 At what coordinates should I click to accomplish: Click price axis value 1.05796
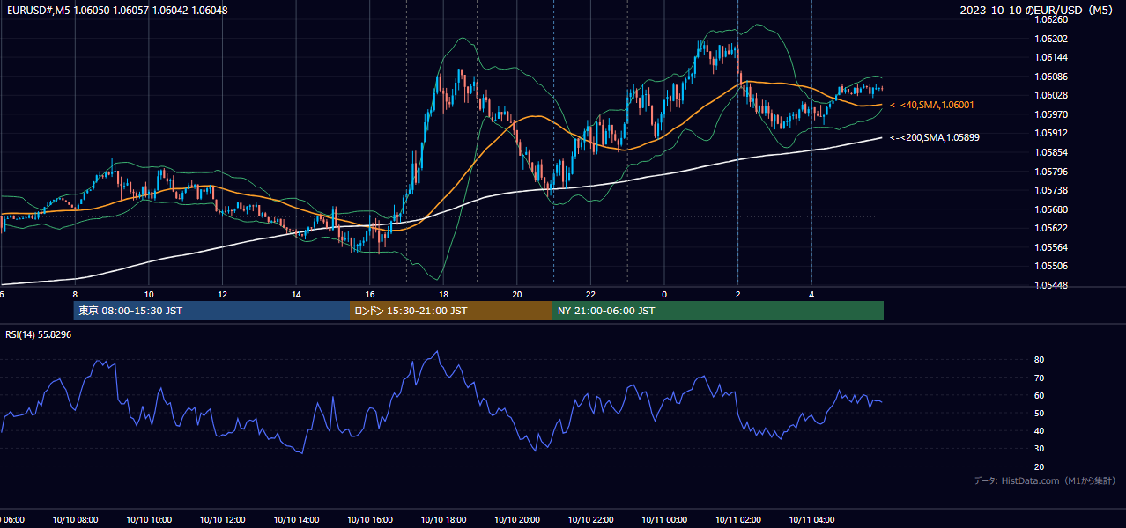pyautogui.click(x=1051, y=172)
